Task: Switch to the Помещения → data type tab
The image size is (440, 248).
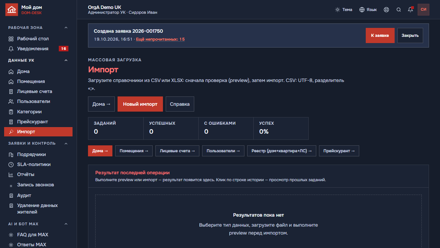Action: pos(134,151)
